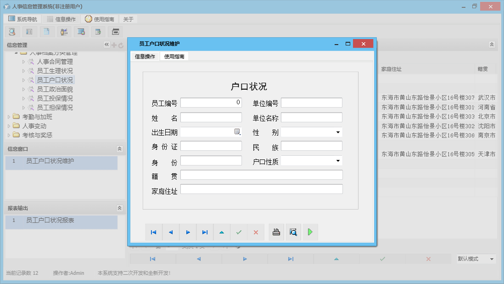
Task: Jump to first record in dialog navigator
Action: click(154, 233)
